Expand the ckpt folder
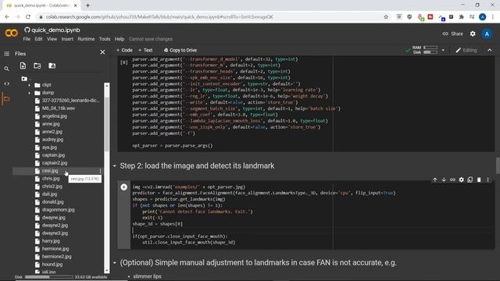 29,85
